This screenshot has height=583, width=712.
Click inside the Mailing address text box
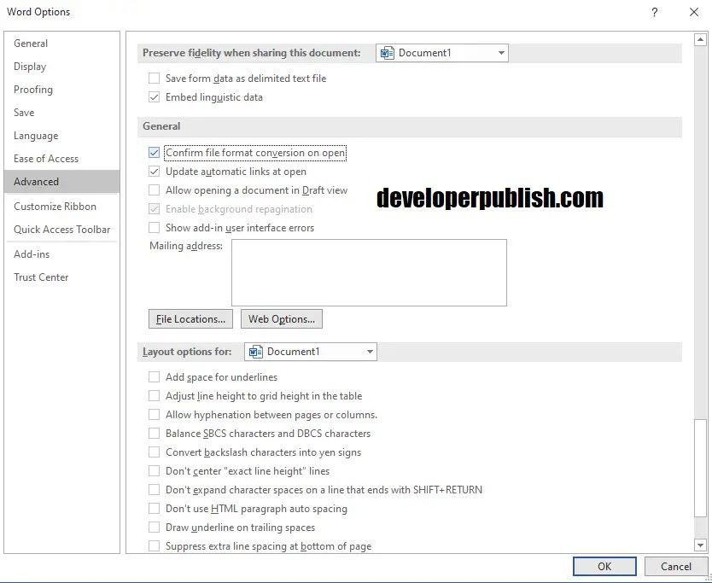369,272
